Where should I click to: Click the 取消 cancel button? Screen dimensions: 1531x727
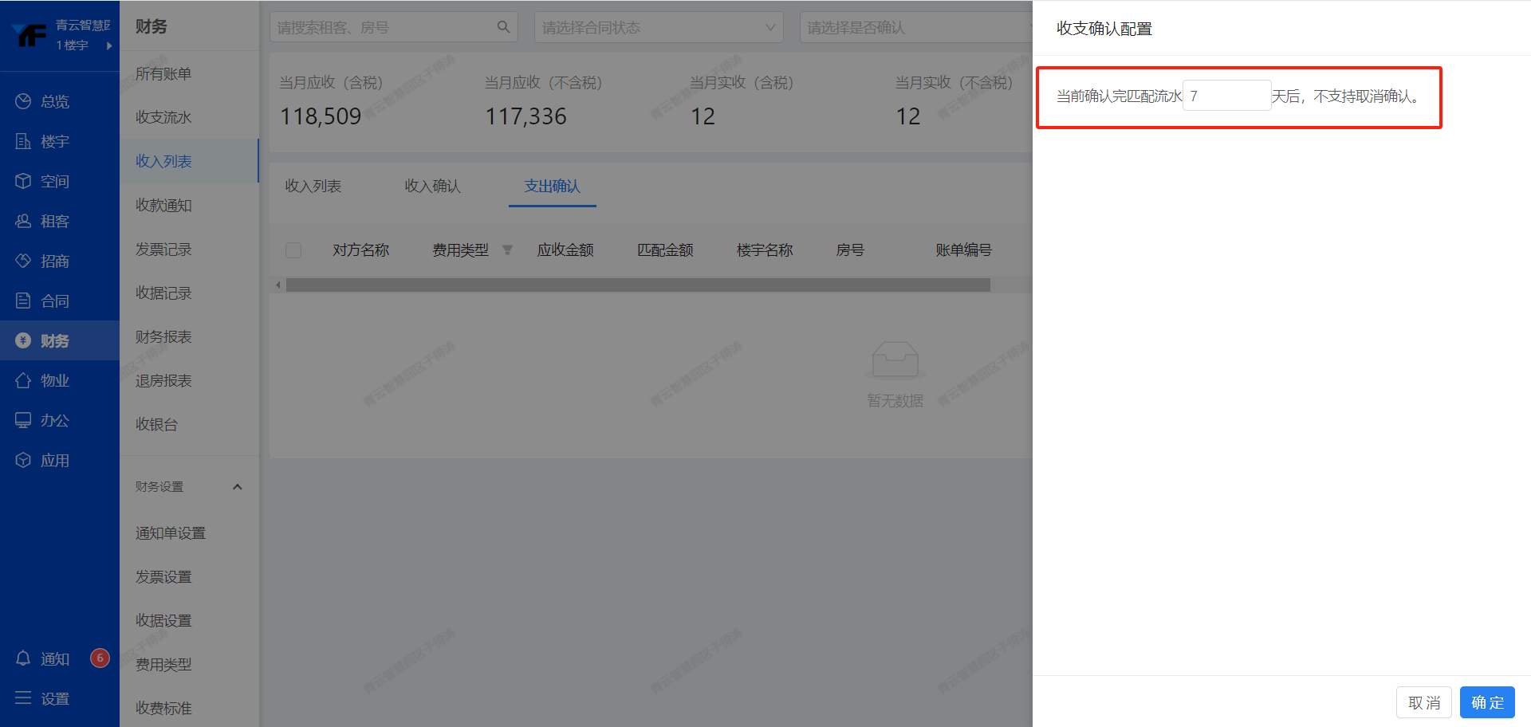[x=1423, y=702]
